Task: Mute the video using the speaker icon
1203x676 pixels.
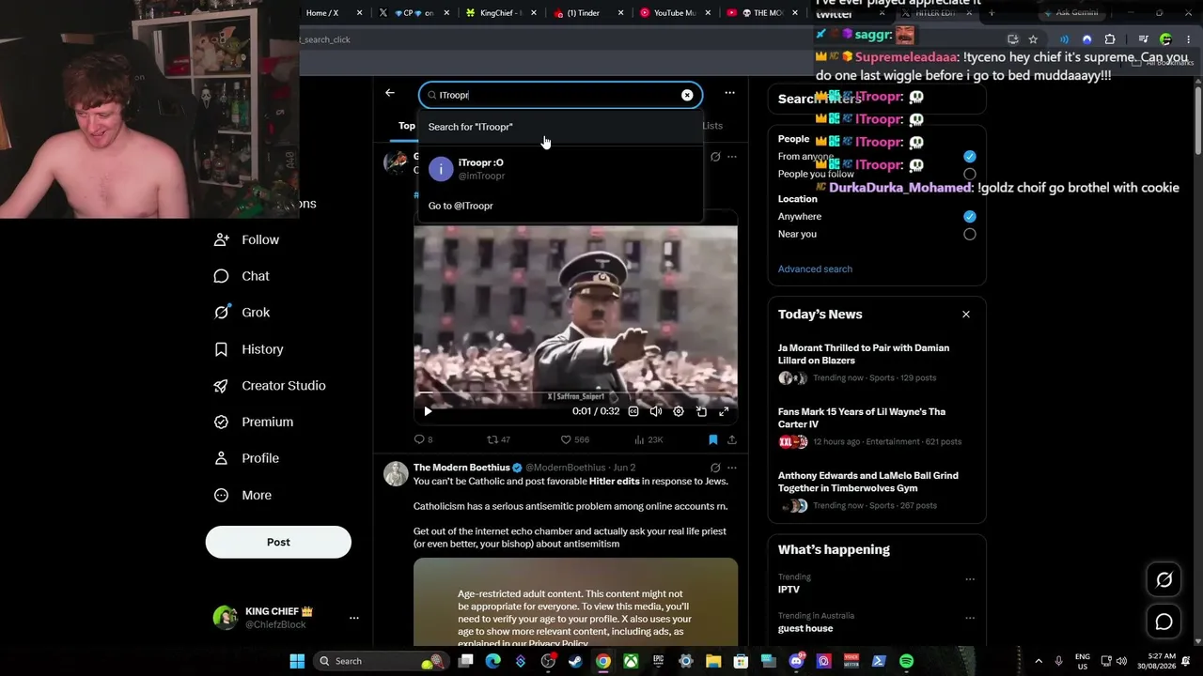Action: tap(656, 411)
